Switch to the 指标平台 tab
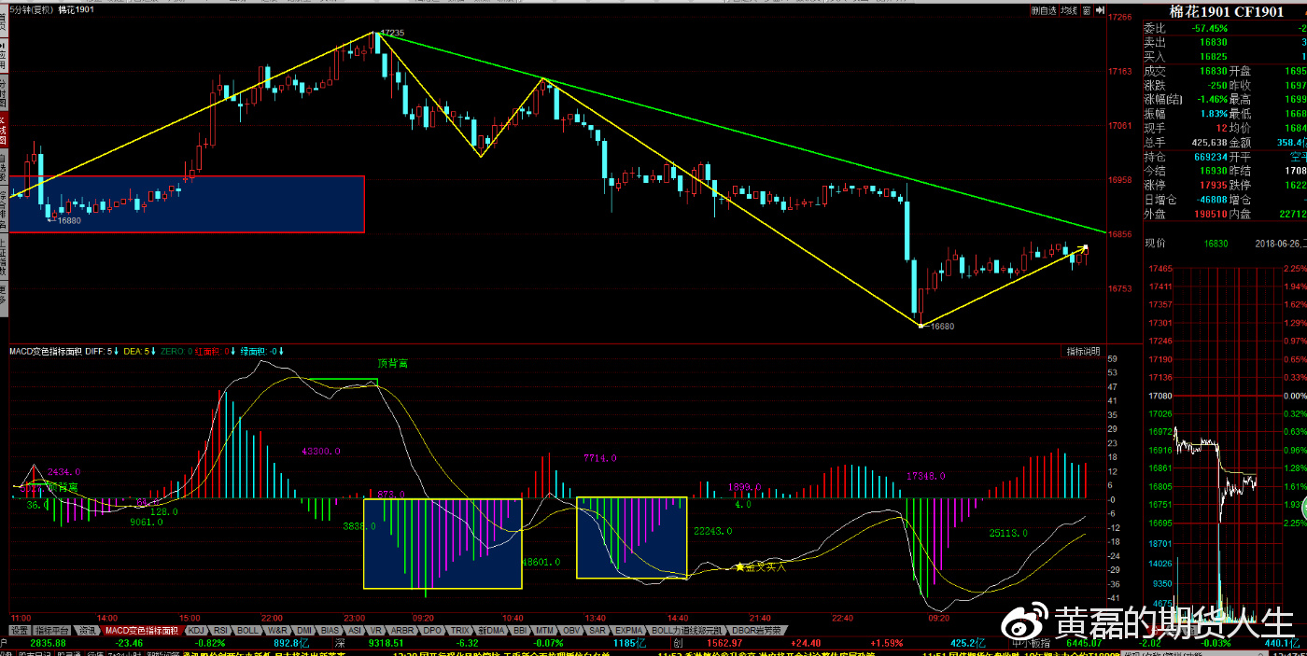The image size is (1307, 656). click(52, 631)
